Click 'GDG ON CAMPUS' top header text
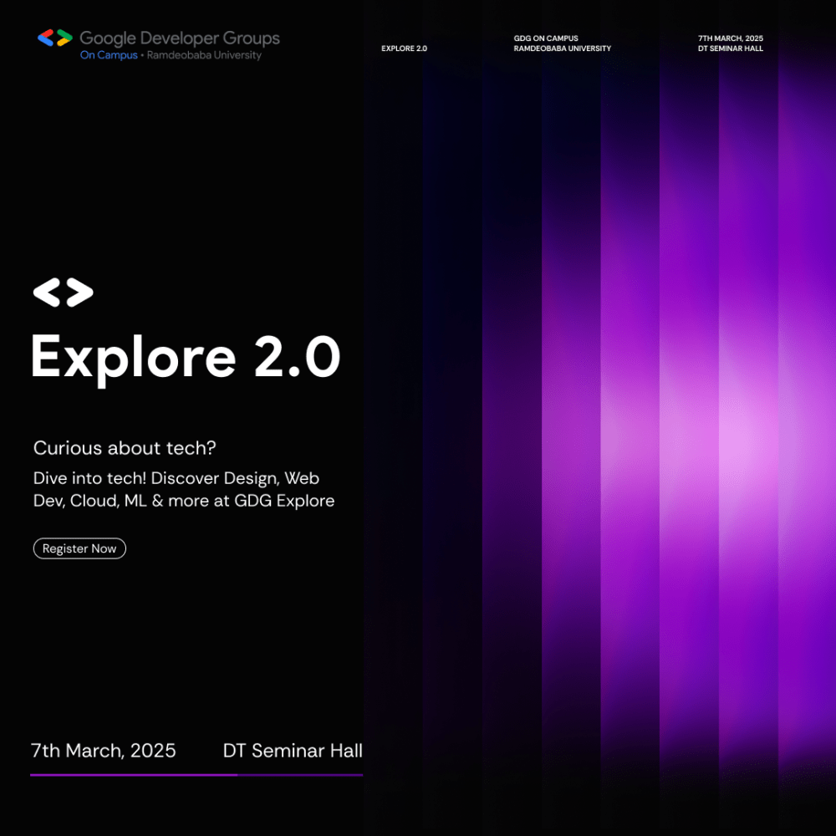The height and width of the screenshot is (836, 836). click(546, 38)
